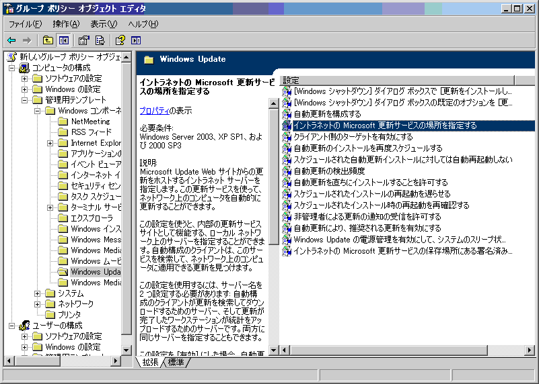Select Windows Update の電源管理 policy row
The height and width of the screenshot is (384, 539).
(400, 240)
